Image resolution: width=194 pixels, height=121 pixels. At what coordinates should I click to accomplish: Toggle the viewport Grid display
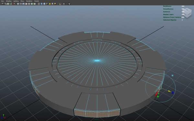(18, 4)
